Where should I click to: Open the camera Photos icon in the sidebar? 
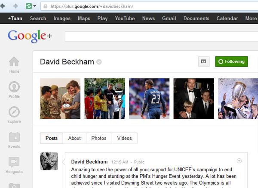tap(14, 185)
